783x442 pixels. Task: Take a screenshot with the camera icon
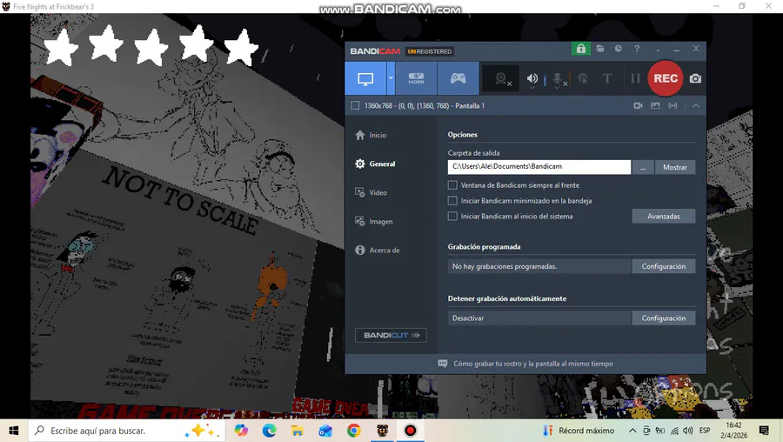695,78
